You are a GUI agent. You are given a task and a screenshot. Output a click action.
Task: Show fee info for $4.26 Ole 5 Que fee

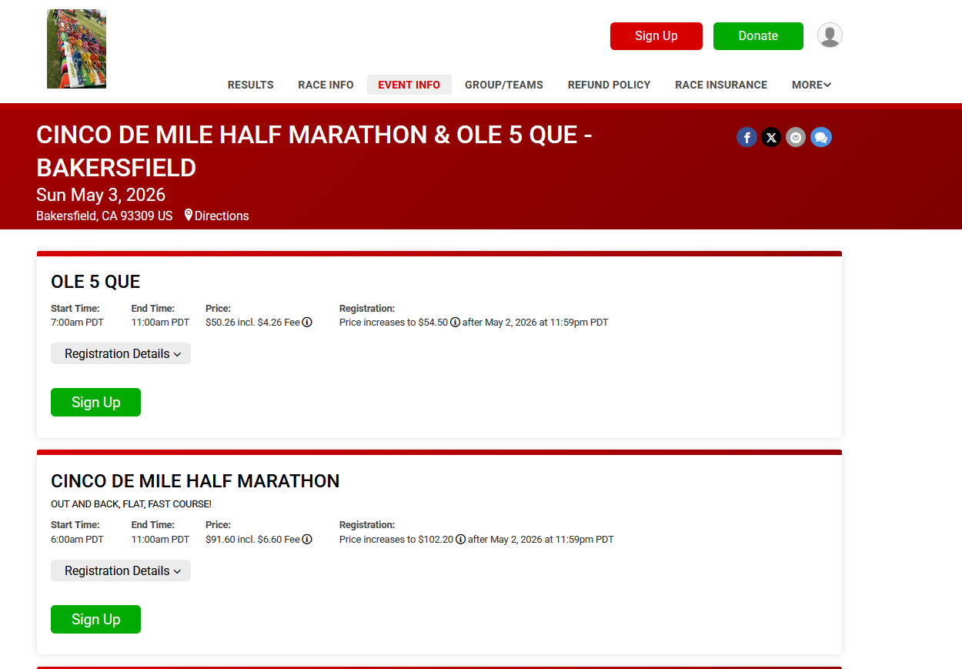pyautogui.click(x=307, y=323)
